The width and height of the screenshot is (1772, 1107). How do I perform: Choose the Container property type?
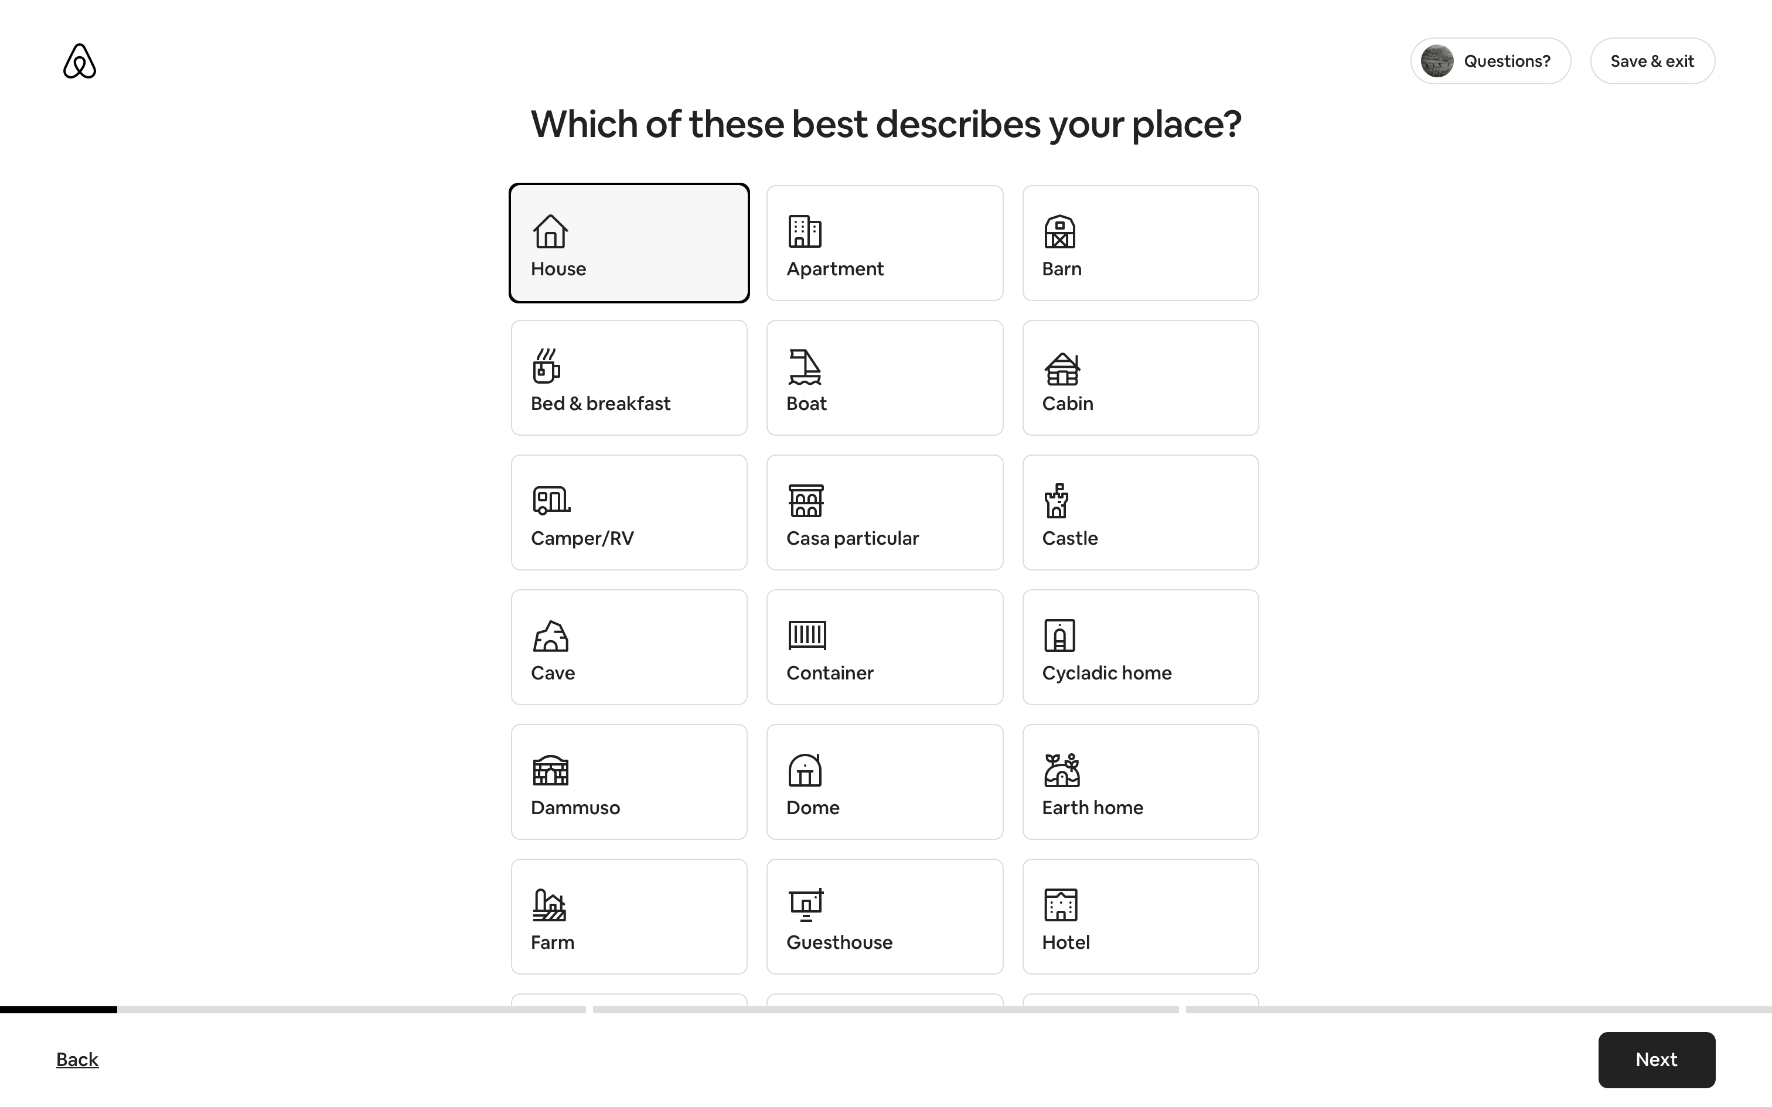point(884,647)
